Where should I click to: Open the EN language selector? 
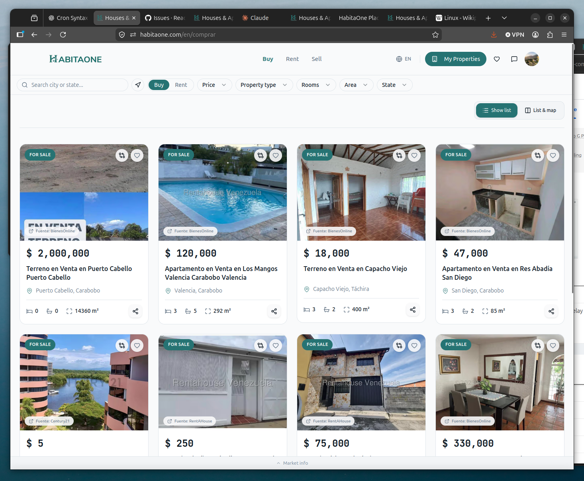pos(404,59)
